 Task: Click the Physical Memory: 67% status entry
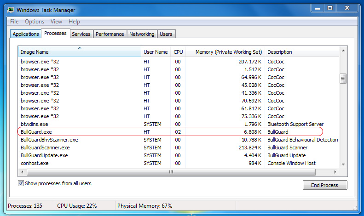pyautogui.click(x=144, y=206)
